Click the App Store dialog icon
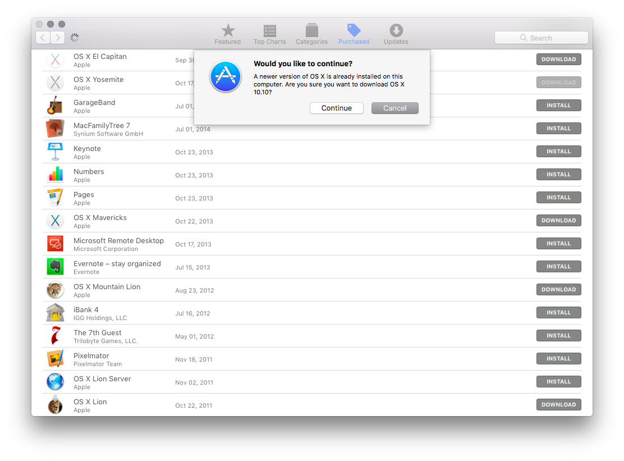Screen dimensions: 624x461 coord(226,76)
